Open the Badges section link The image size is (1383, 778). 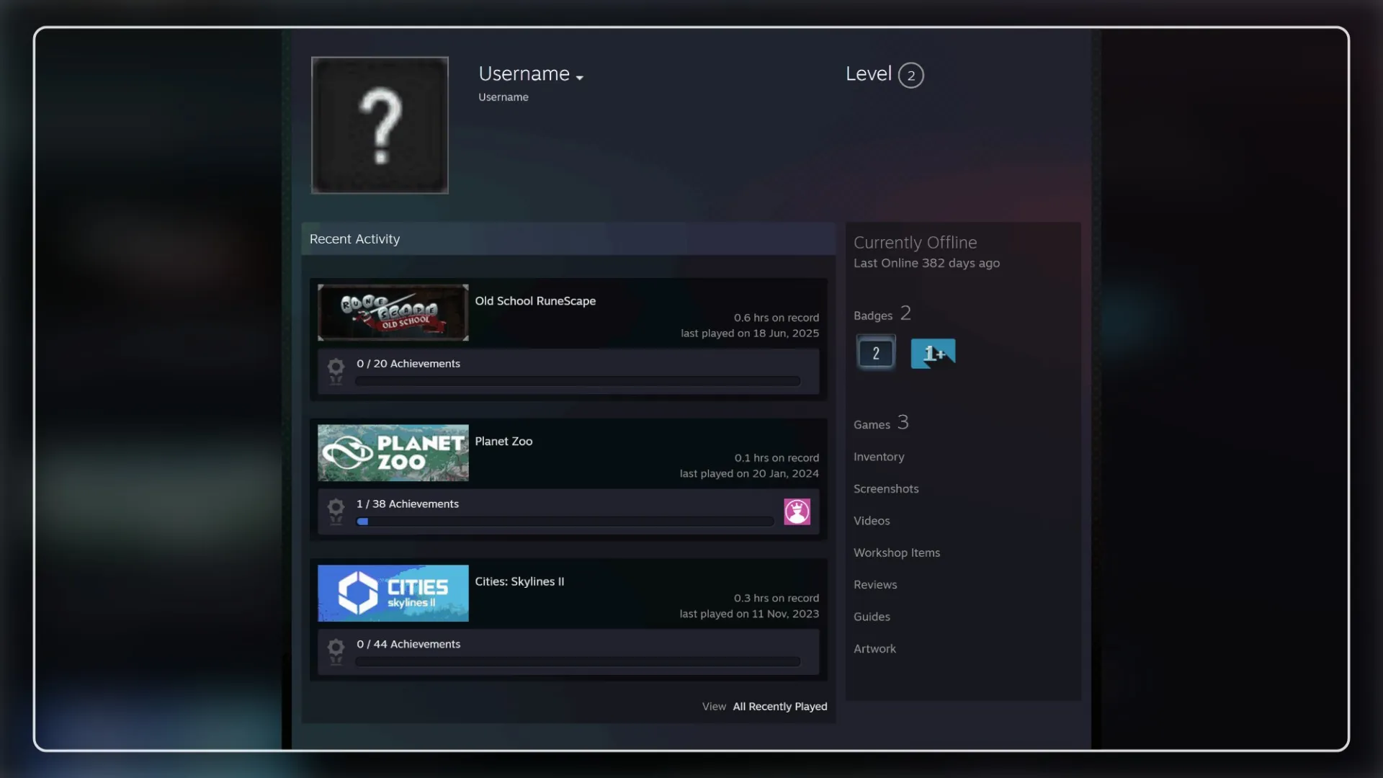coord(882,314)
